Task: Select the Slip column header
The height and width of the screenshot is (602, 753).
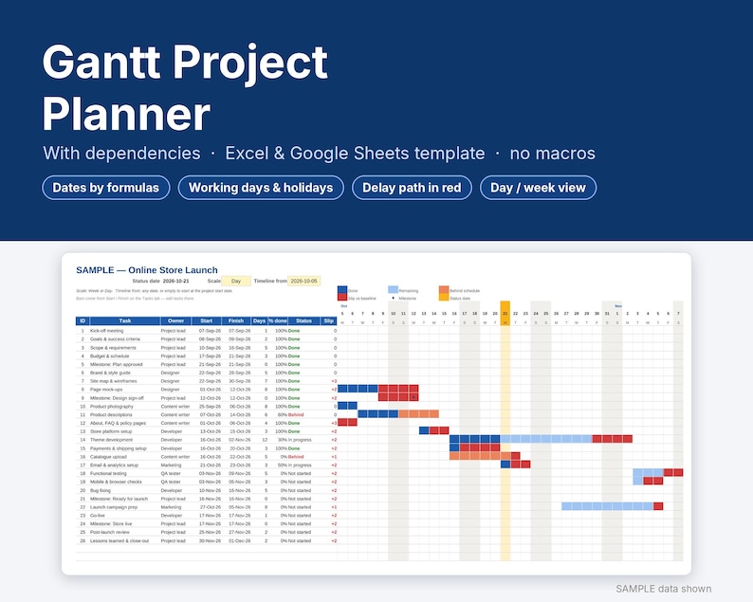Action: [329, 320]
